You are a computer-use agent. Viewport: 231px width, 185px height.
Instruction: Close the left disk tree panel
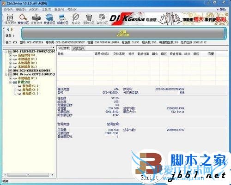pos(54,48)
